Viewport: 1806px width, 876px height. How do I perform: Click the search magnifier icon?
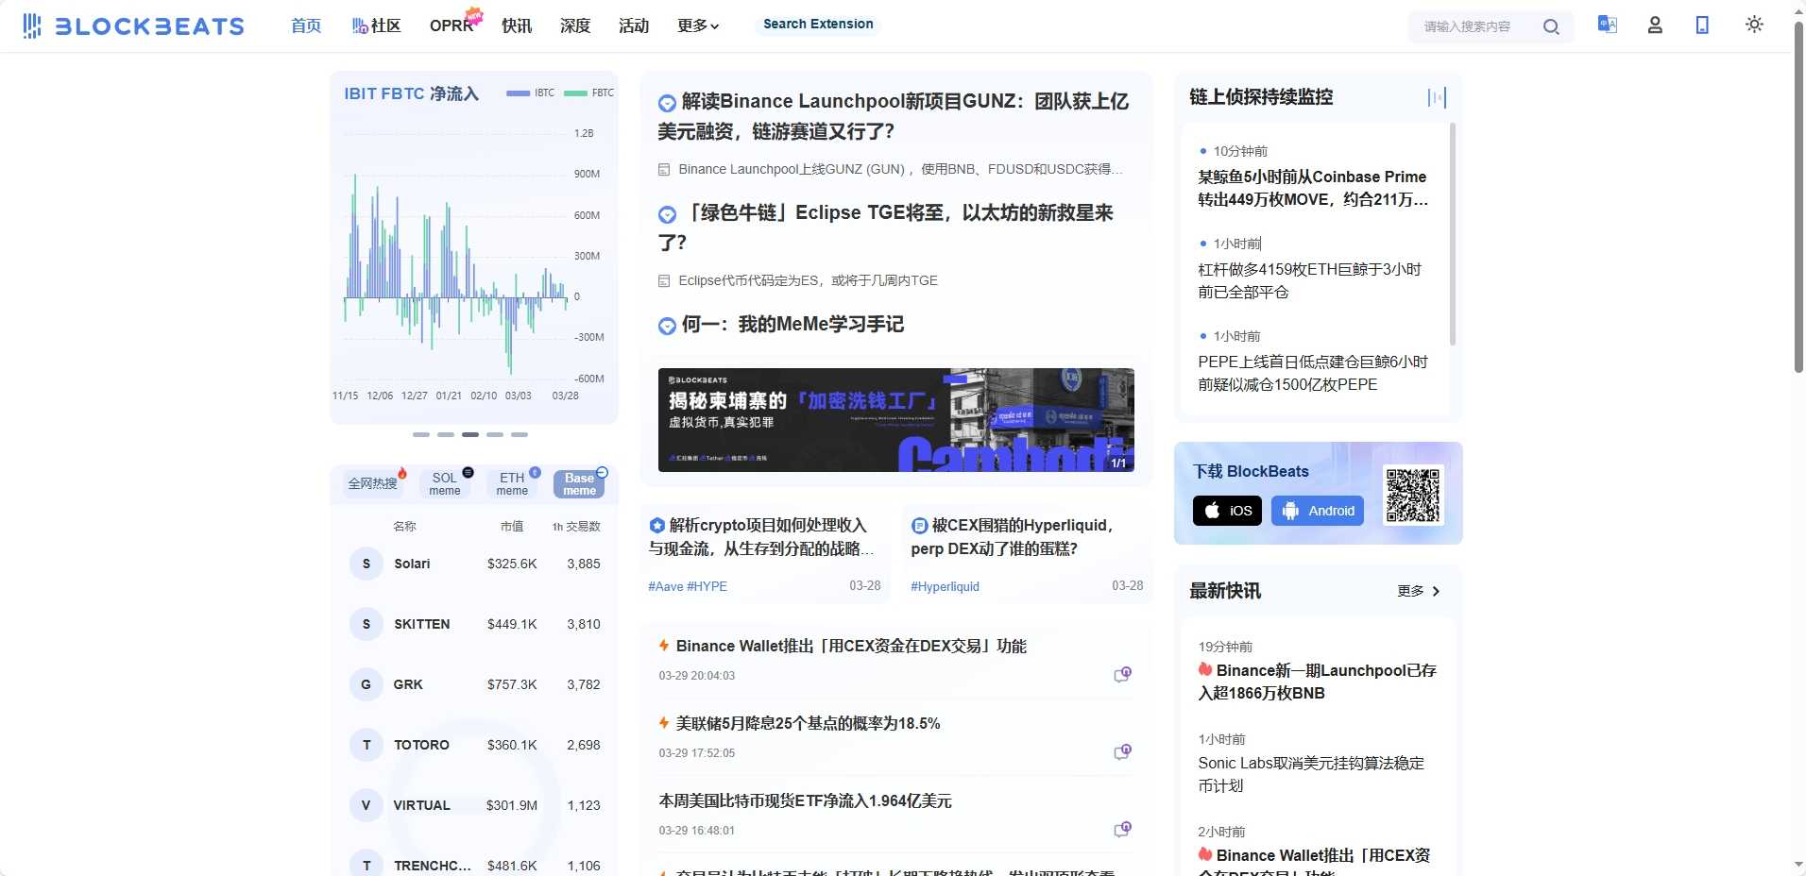1551,26
